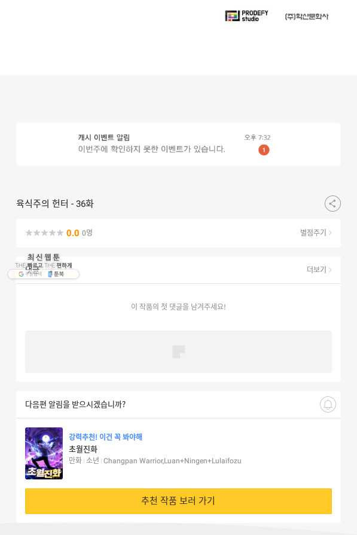Viewport: 357px width, 535px height.
Task: Select the third rating star
Action: [44, 233]
